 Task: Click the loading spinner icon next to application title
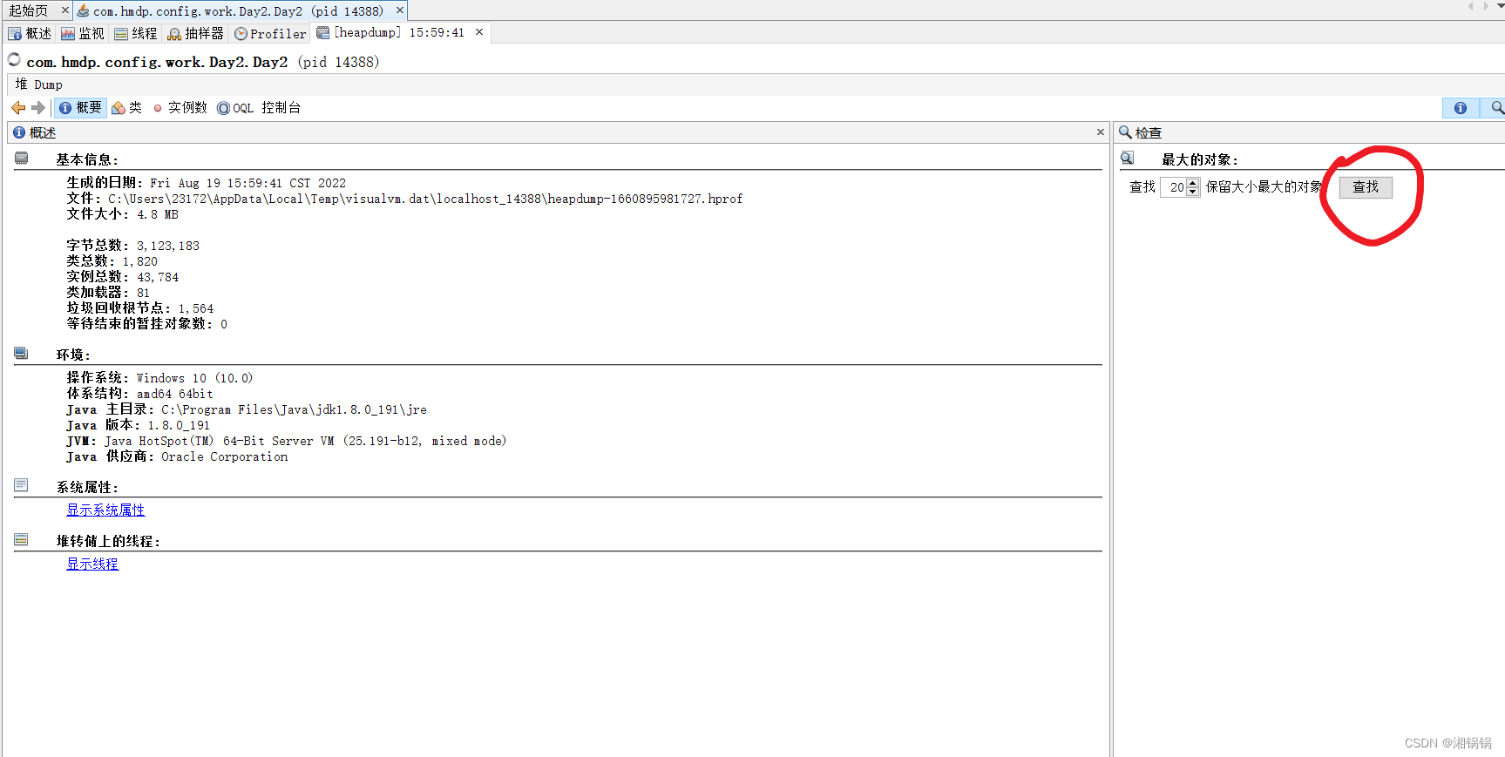click(14, 60)
